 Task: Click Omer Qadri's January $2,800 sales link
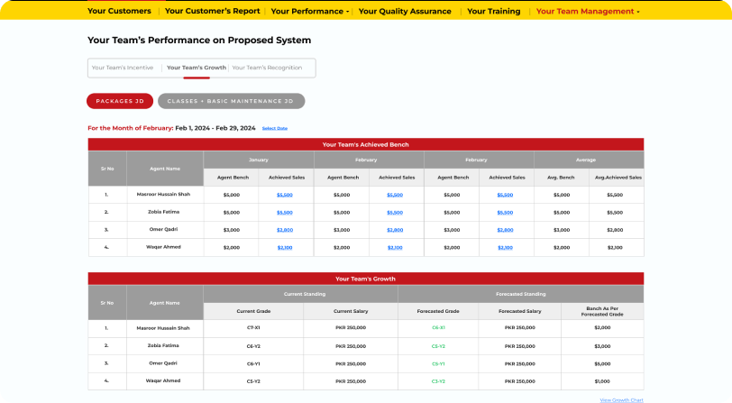coord(285,230)
